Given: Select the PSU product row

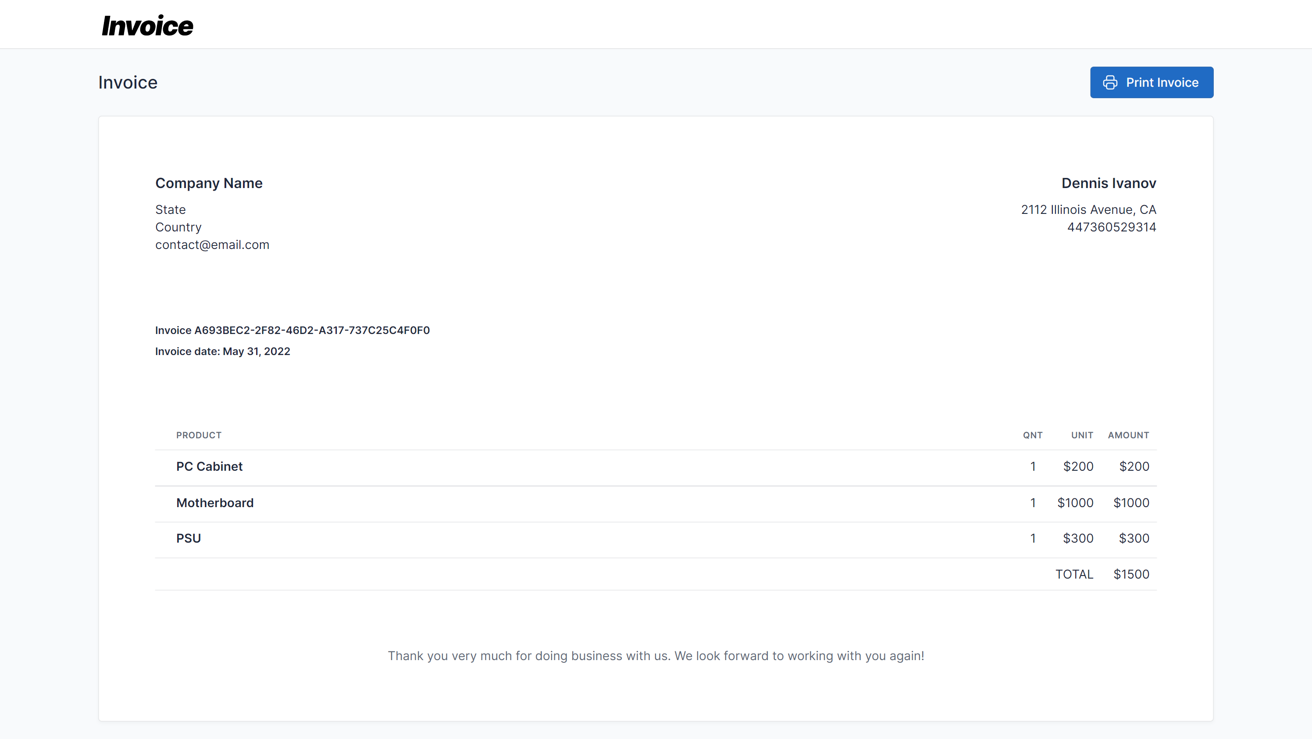Looking at the screenshot, I should (x=189, y=538).
